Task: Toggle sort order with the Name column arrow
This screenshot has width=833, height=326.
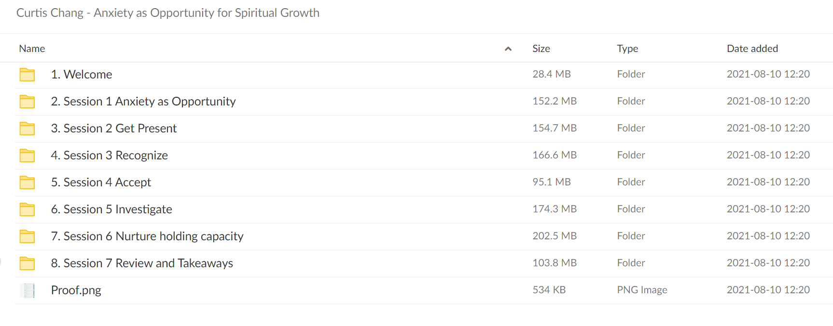Action: pyautogui.click(x=508, y=49)
